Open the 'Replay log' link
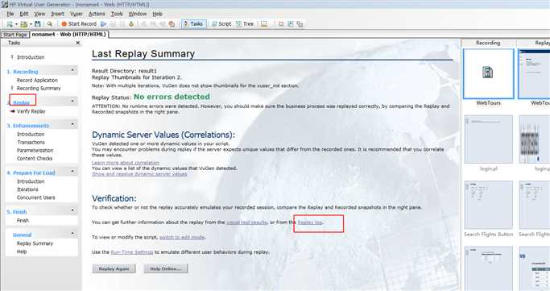Viewport: 550px width, 291px height. click(x=310, y=222)
